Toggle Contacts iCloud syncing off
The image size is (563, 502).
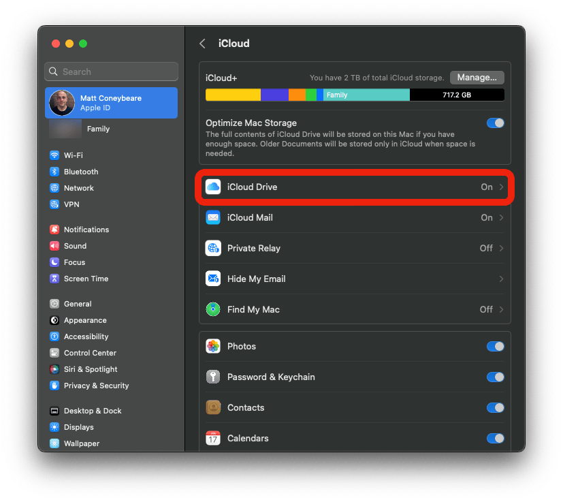click(495, 407)
